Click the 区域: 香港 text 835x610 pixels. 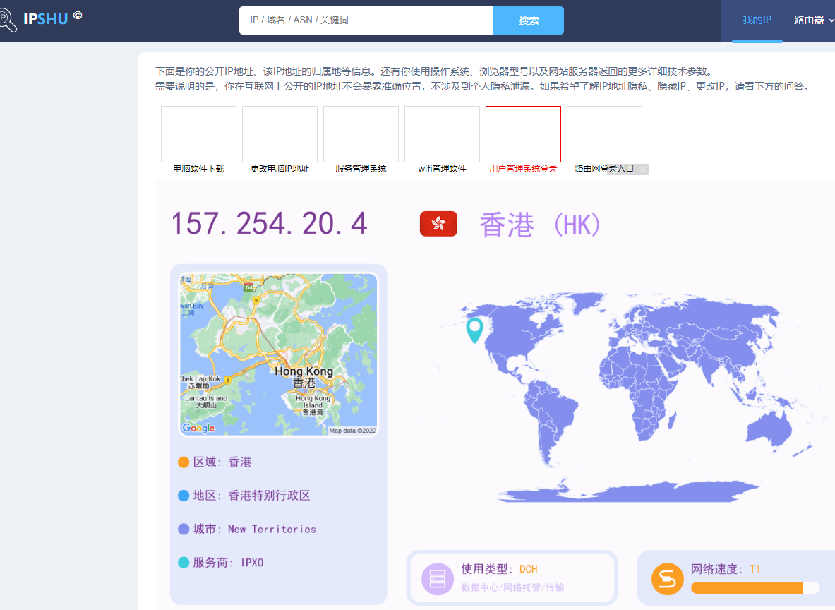tap(222, 462)
